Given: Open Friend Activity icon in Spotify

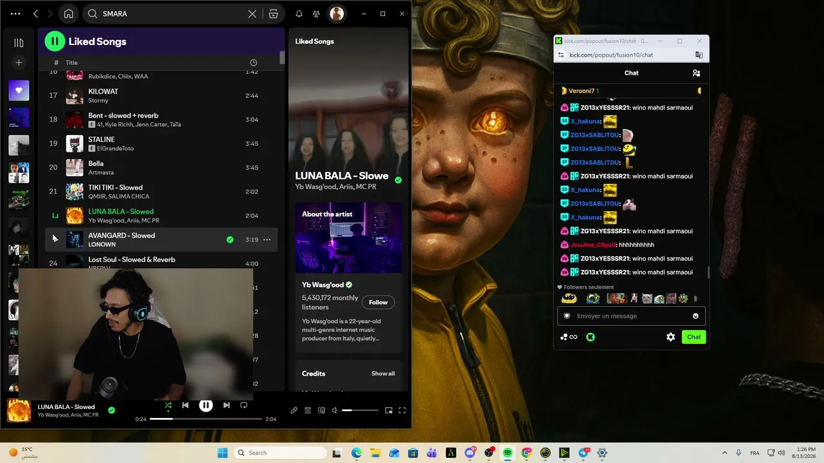Looking at the screenshot, I should (x=316, y=14).
